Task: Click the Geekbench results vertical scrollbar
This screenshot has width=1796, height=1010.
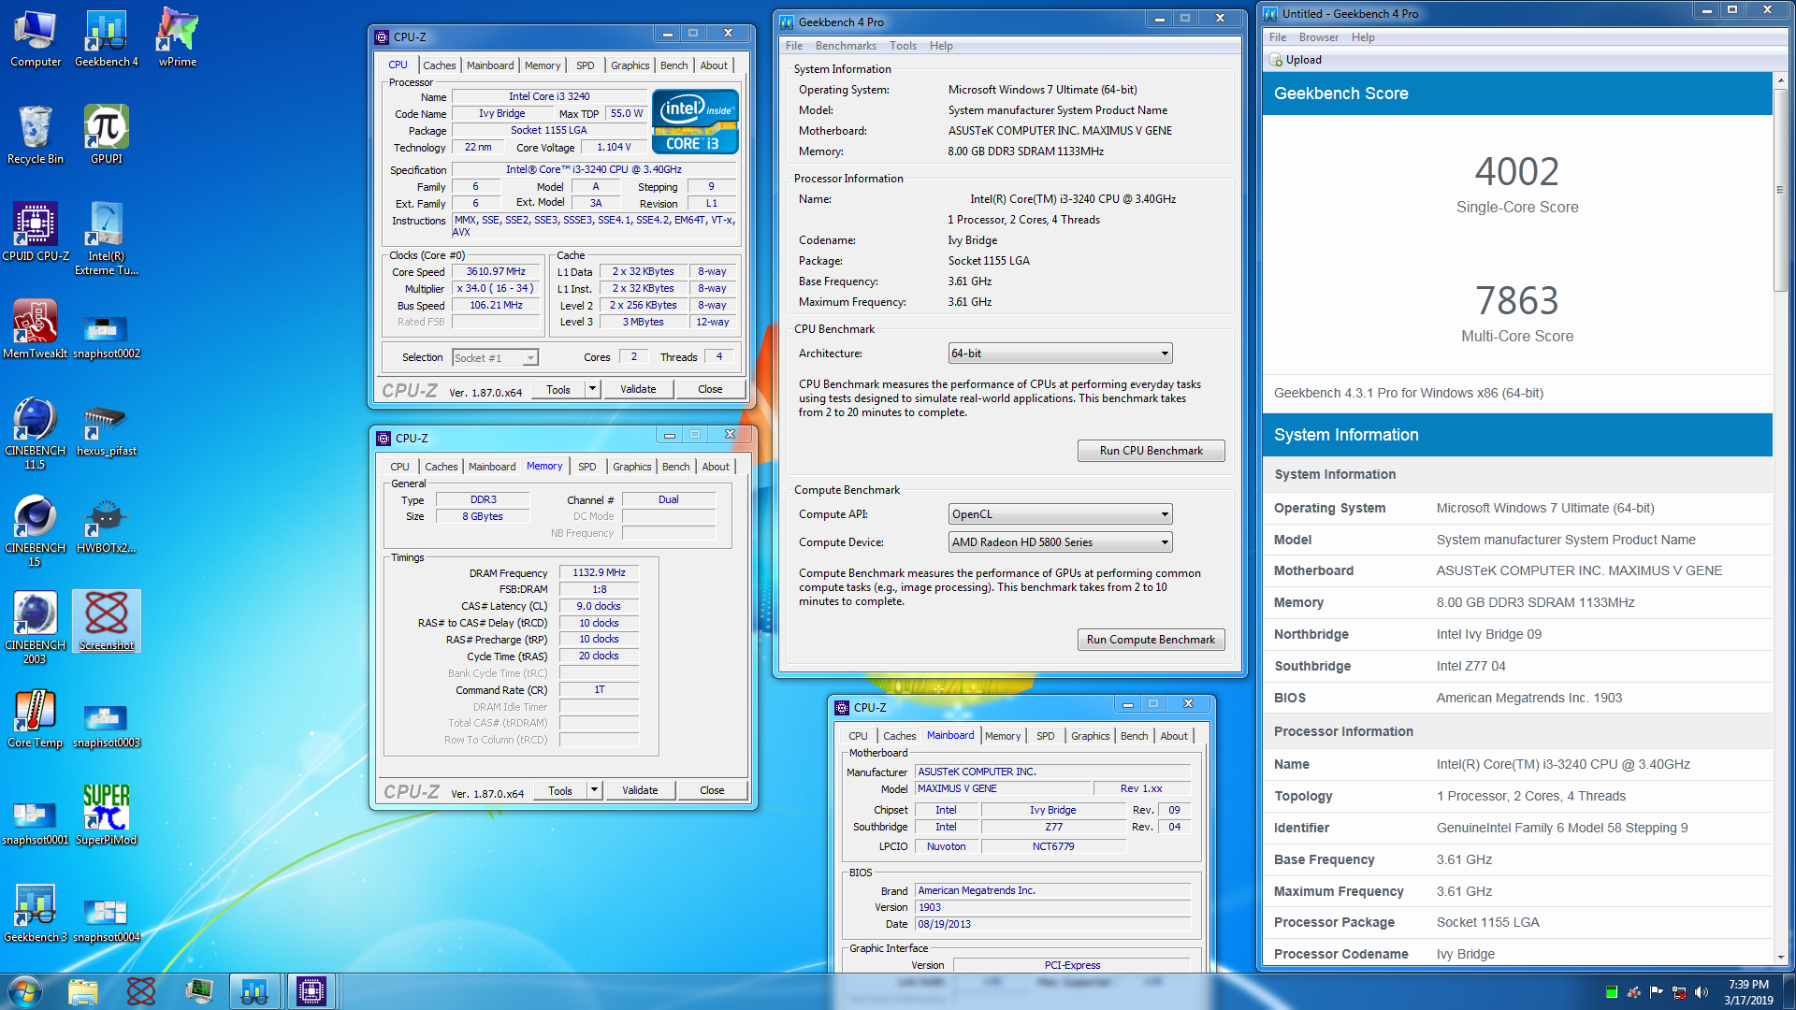Action: point(1780,189)
